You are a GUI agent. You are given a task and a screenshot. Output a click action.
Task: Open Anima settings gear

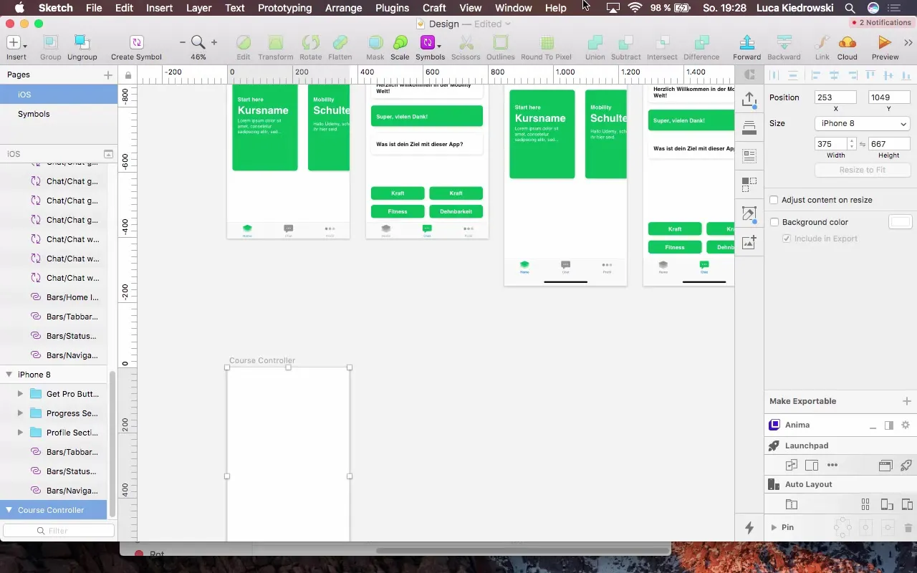[x=906, y=425]
